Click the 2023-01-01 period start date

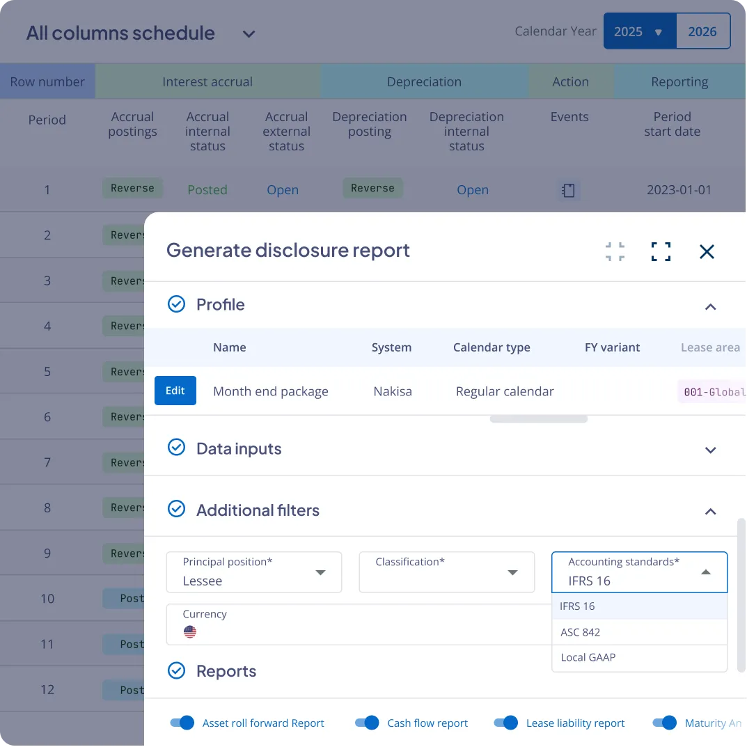(x=679, y=189)
